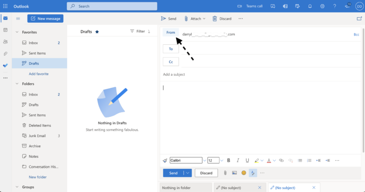
Task: Toggle bold formatting
Action: pos(229,161)
